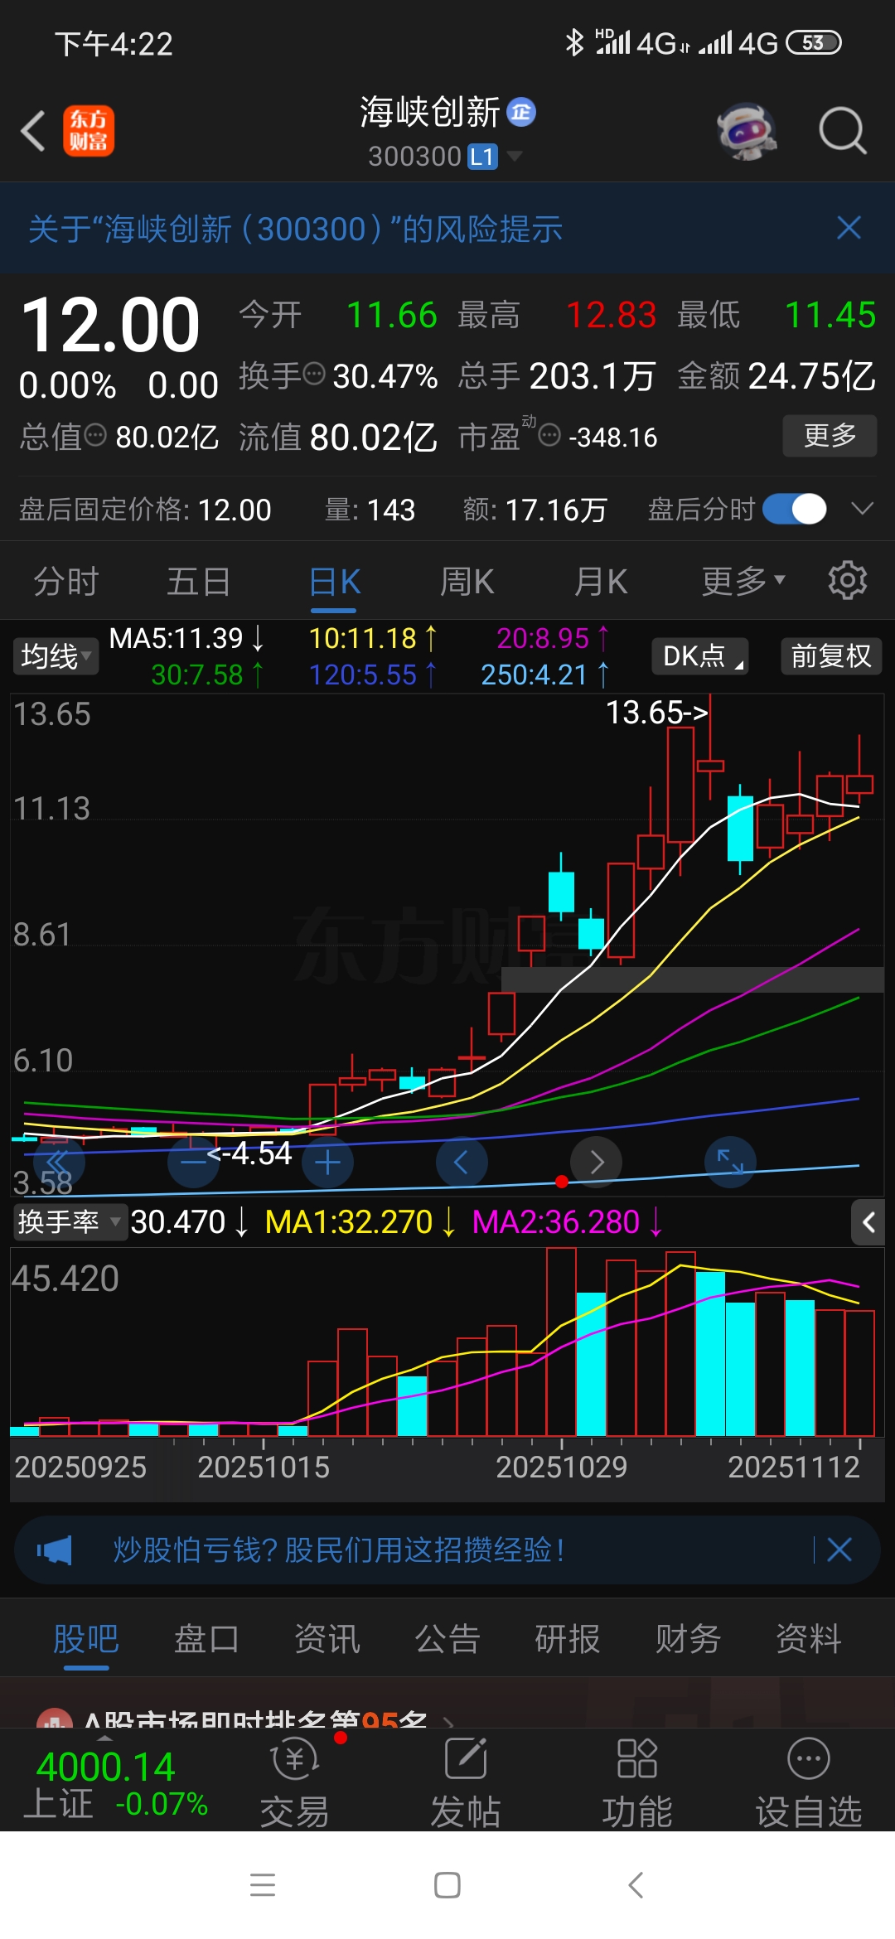This screenshot has height=1939, width=895.
Task: Tap the 发帖 post icon
Action: (x=466, y=1782)
